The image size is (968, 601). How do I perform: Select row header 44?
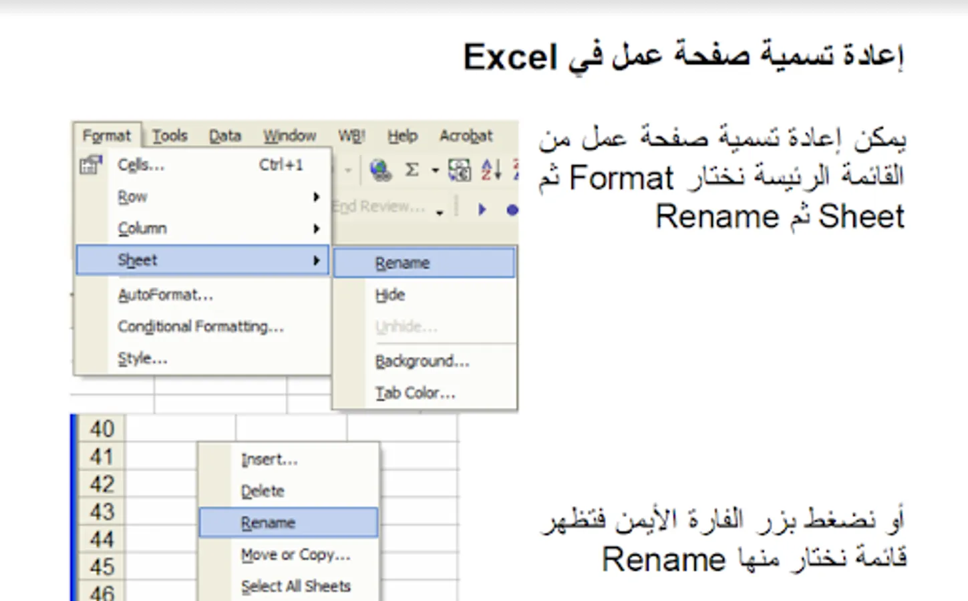102,539
